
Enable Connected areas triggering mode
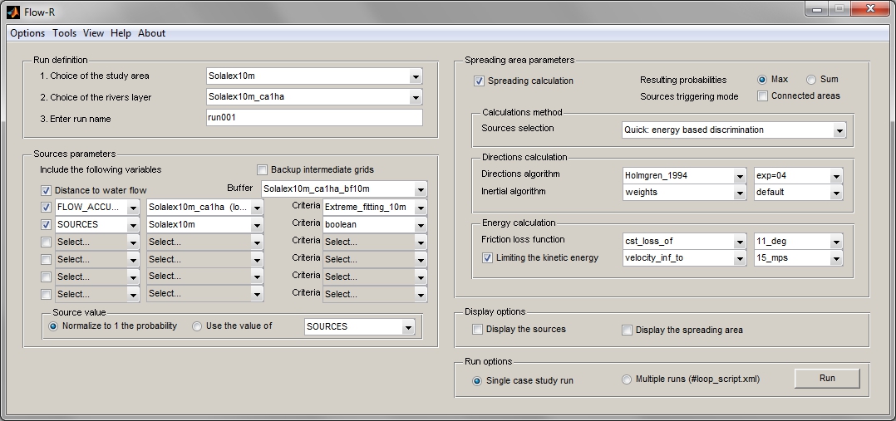762,96
